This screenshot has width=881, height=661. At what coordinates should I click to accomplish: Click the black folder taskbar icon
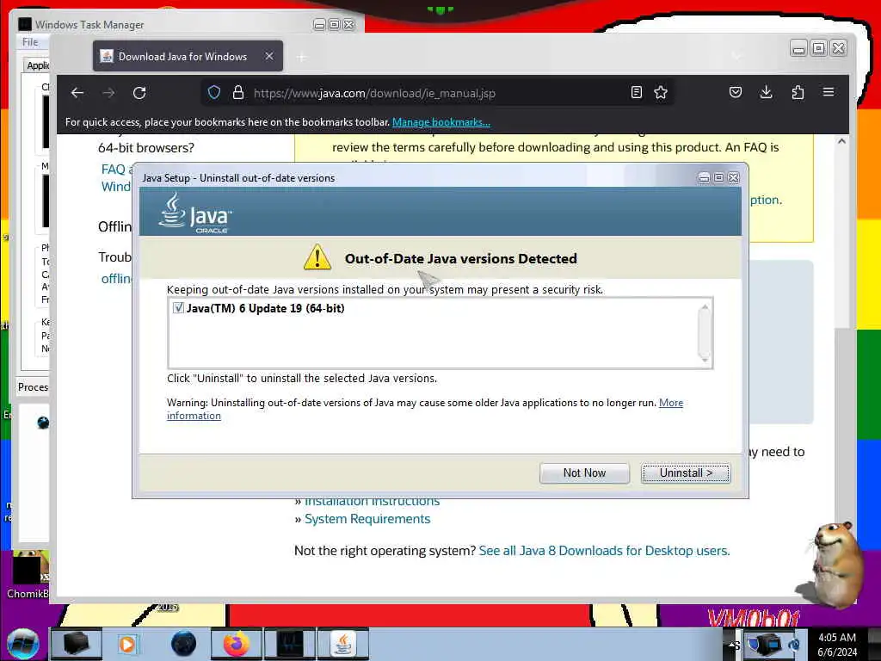(76, 644)
